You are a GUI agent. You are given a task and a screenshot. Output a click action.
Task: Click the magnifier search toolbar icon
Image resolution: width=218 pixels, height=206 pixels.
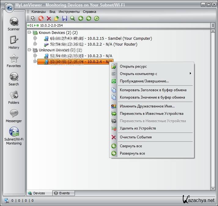[x=72, y=18]
